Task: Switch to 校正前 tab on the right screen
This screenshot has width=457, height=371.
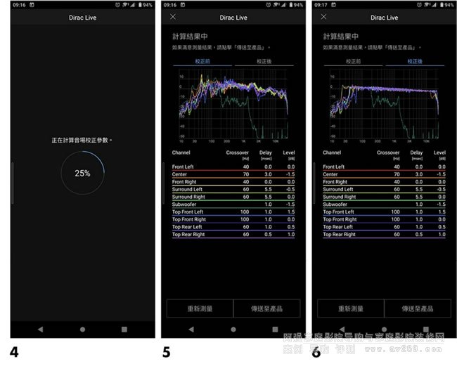Action: (353, 62)
